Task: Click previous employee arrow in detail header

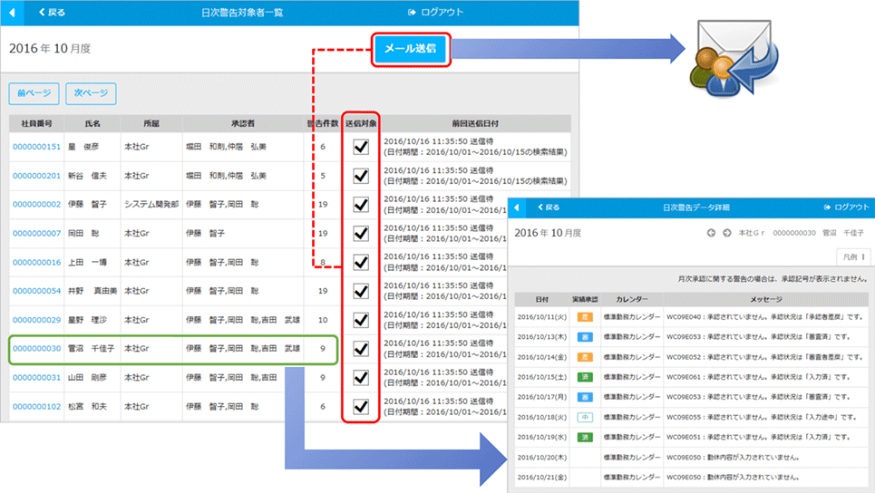Action: point(711,233)
